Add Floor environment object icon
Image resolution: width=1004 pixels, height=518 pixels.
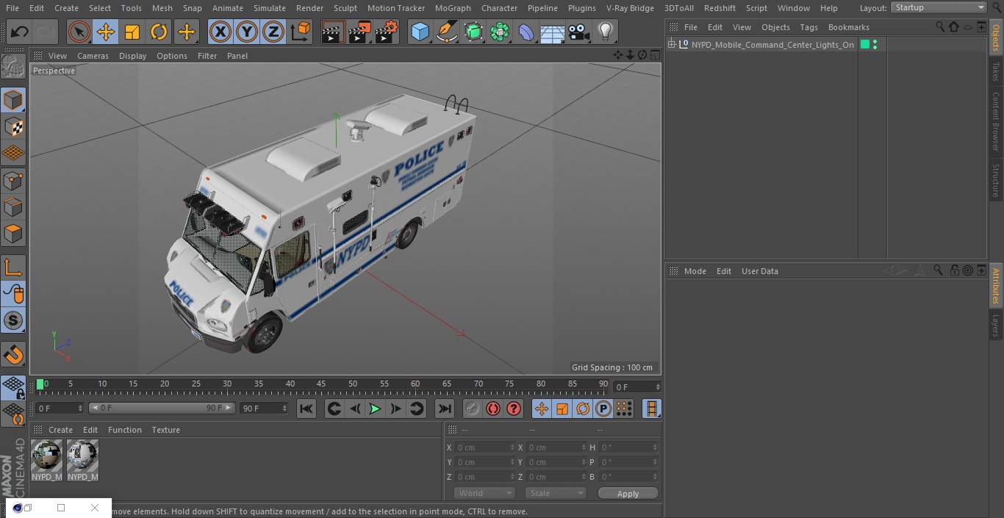coord(553,32)
